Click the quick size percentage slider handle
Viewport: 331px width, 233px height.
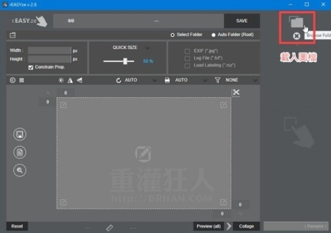[125, 61]
